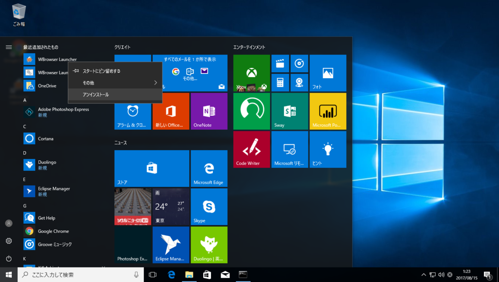Activate the microphone in the search box
This screenshot has height=282, width=499.
tap(136, 275)
